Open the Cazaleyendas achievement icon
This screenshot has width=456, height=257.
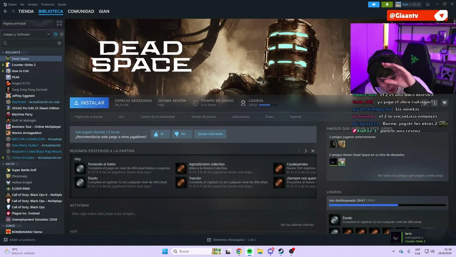tap(279, 168)
